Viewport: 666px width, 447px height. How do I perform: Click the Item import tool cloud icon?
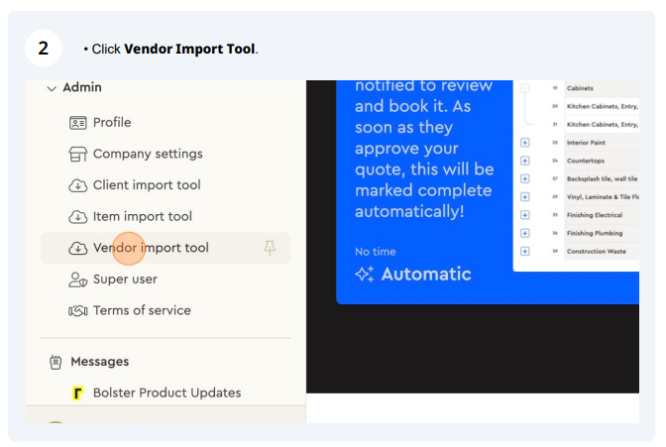tap(77, 217)
